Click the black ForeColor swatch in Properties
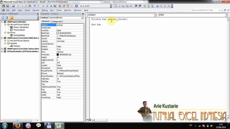 pos(57,54)
